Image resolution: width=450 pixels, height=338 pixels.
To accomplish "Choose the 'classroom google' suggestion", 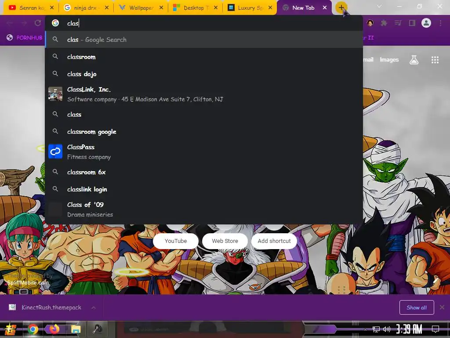I will pos(204,132).
